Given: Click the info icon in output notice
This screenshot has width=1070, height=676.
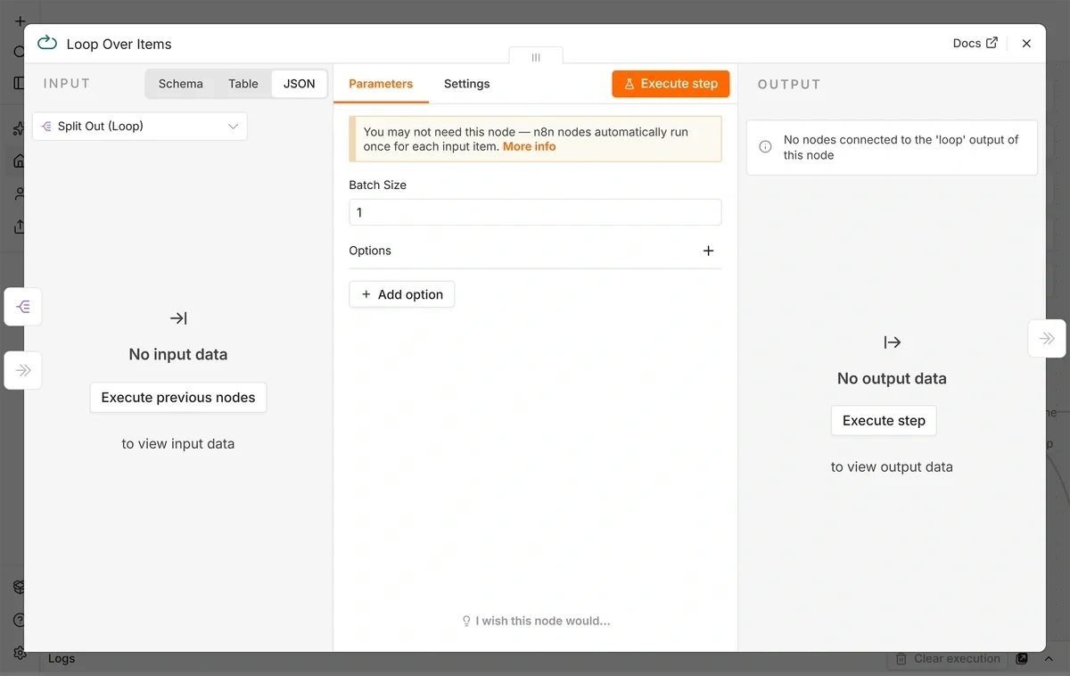Looking at the screenshot, I should (x=765, y=147).
